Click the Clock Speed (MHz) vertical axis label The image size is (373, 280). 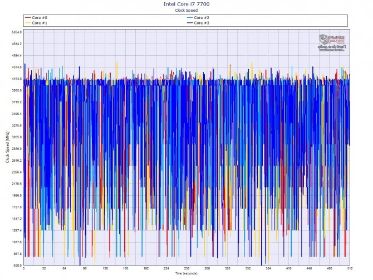(x=7, y=147)
